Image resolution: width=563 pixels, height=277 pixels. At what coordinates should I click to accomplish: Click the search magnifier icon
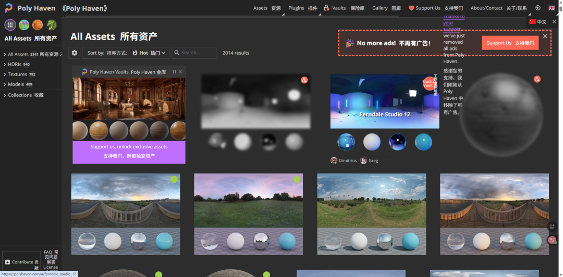177,53
